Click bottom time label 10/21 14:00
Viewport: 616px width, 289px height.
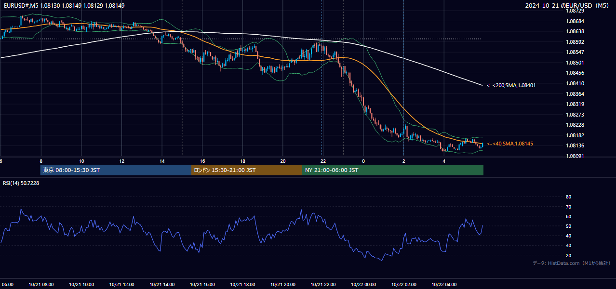[x=162, y=285]
